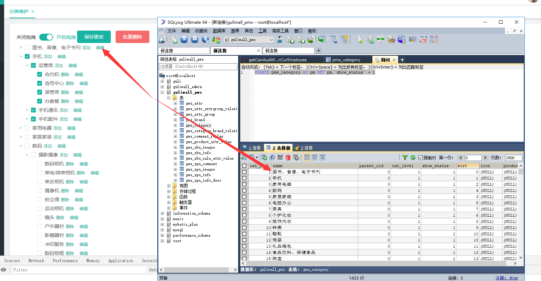
Task: Expand the mysql database node
Action: tap(162, 230)
